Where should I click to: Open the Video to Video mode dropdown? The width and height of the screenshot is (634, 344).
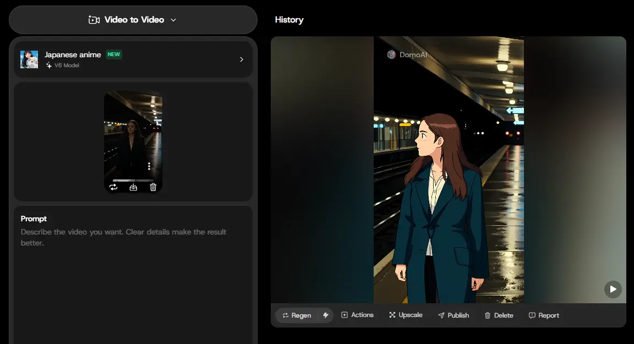[x=133, y=20]
